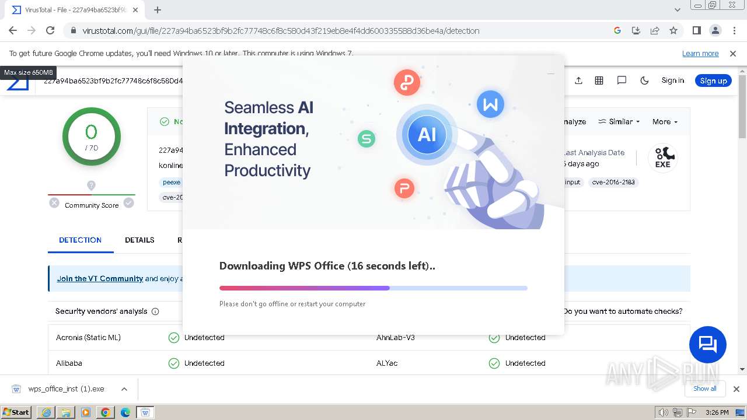The height and width of the screenshot is (420, 747).
Task: Open the VirusTotal comments/notifications icon
Action: 622,80
